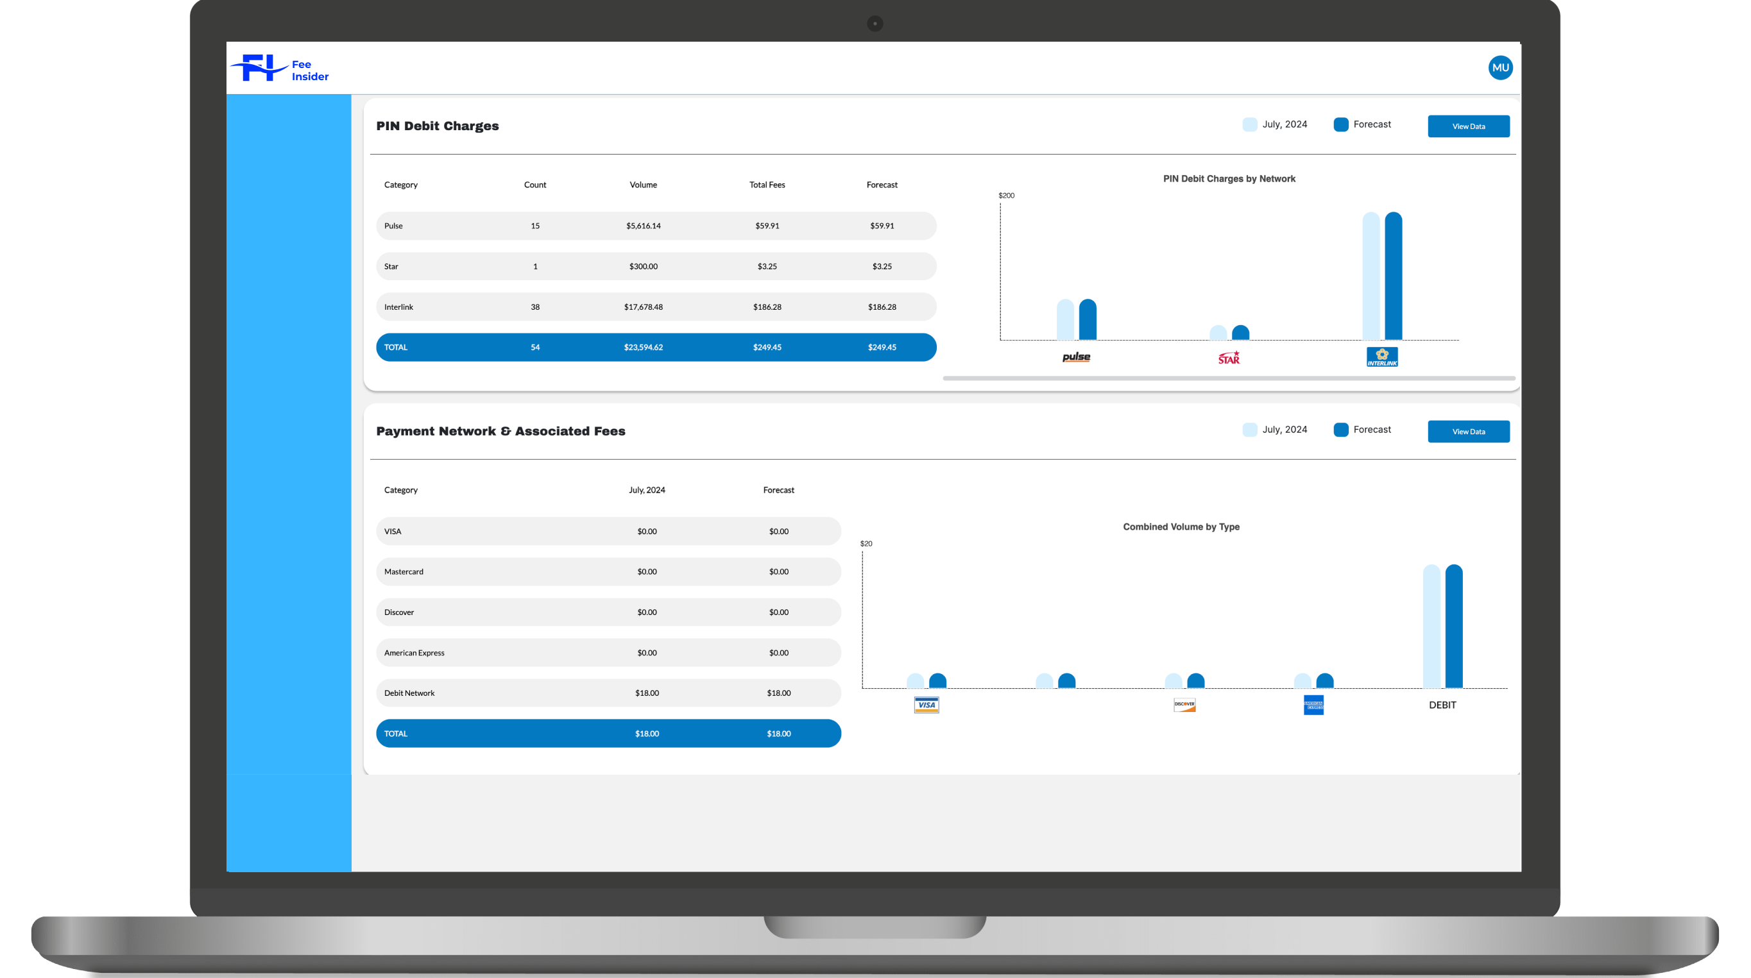Open the MU user avatar
1751x978 pixels.
click(x=1500, y=68)
